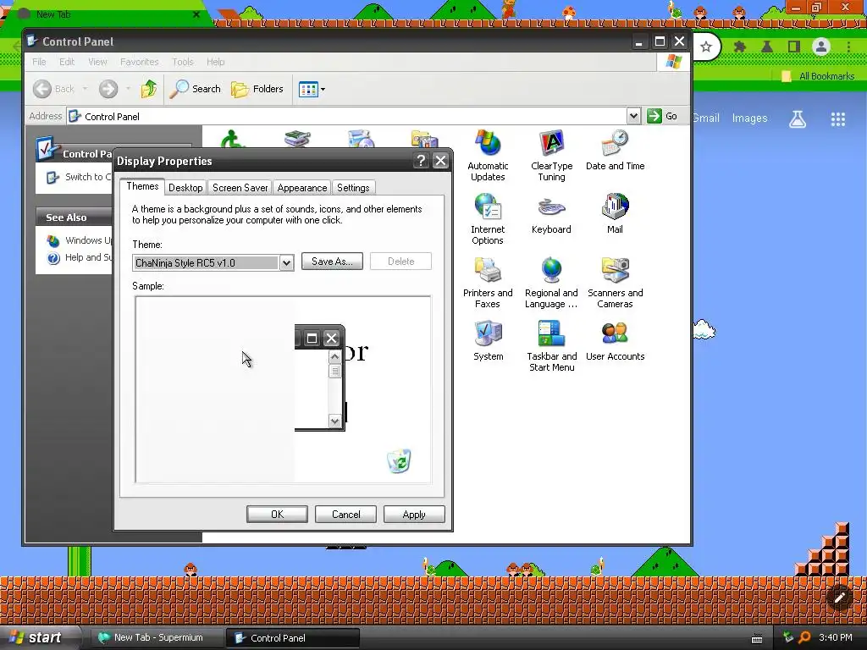The height and width of the screenshot is (650, 867).
Task: Open browser extensions puzzle icon
Action: tap(739, 47)
